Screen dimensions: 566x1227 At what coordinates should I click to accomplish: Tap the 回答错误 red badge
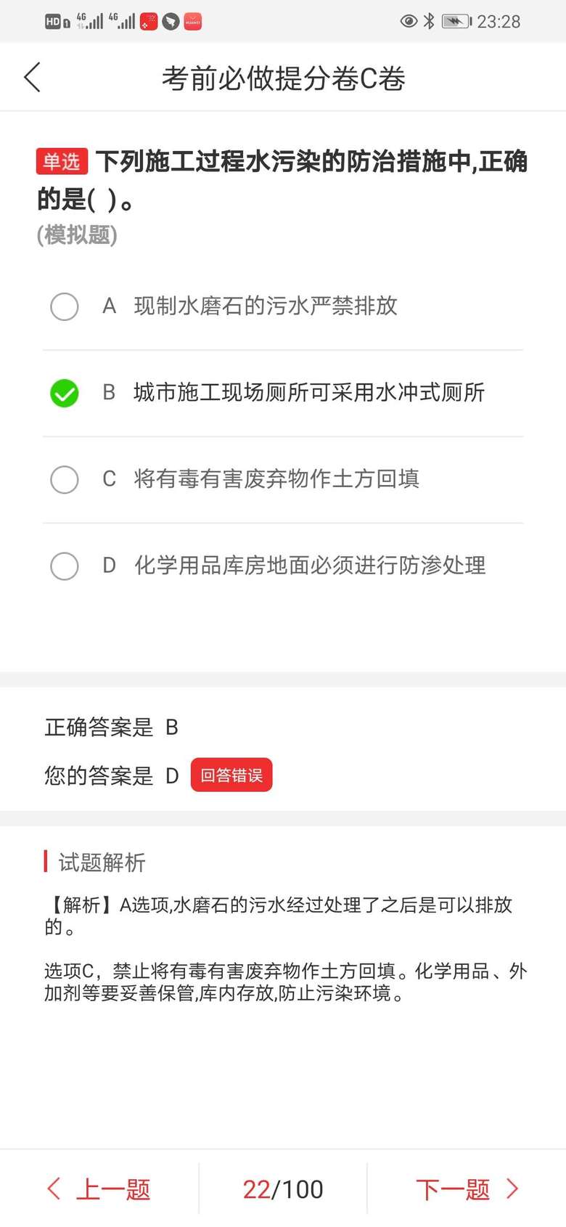pos(231,775)
